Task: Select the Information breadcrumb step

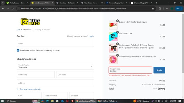Action: (27, 30)
